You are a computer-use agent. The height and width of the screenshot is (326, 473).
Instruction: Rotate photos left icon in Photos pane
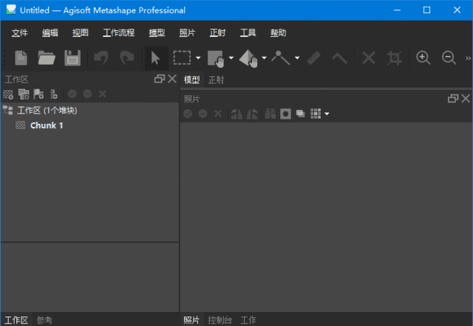point(236,114)
